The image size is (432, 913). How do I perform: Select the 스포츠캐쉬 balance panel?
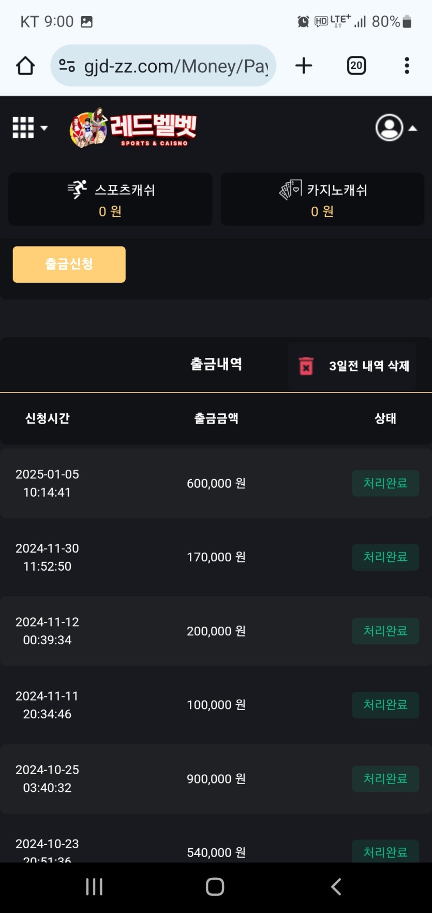click(110, 199)
